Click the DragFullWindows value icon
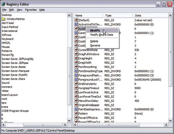Viewport: 174px width, 134px height. point(76,54)
